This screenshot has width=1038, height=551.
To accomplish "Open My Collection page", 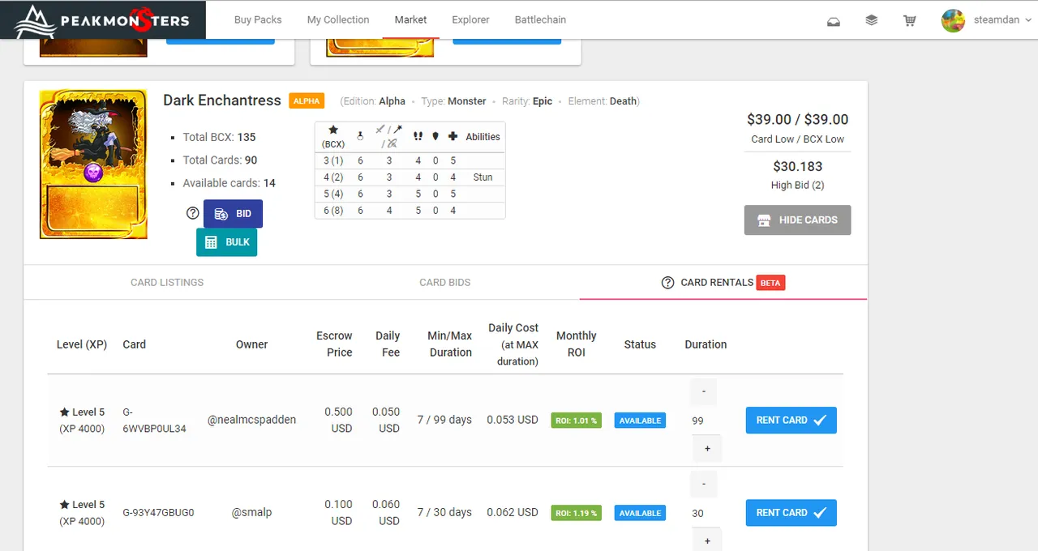I will coord(338,19).
